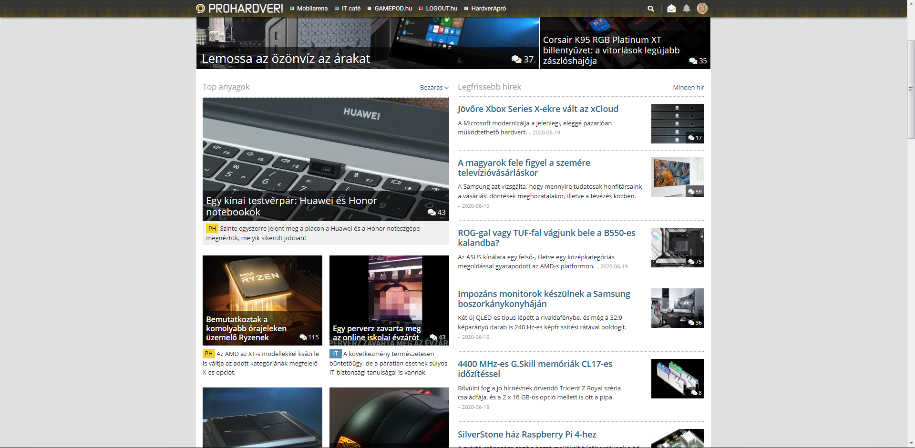The image size is (915, 448).
Task: Open Jövőre Xbox Series X-ekre vált az xCloud
Action: tap(538, 109)
